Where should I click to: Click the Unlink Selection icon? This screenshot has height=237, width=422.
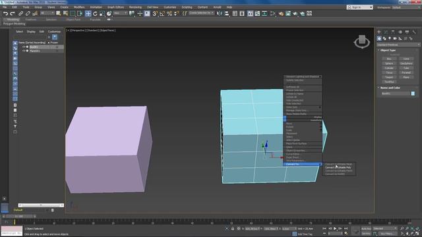[28, 13]
